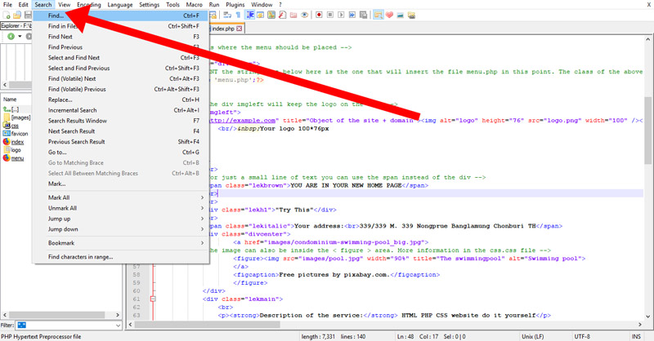Select the logo file in list
Image resolution: width=654 pixels, height=341 pixels.
[12, 150]
